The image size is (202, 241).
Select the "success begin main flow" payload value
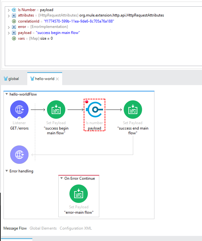58,33
